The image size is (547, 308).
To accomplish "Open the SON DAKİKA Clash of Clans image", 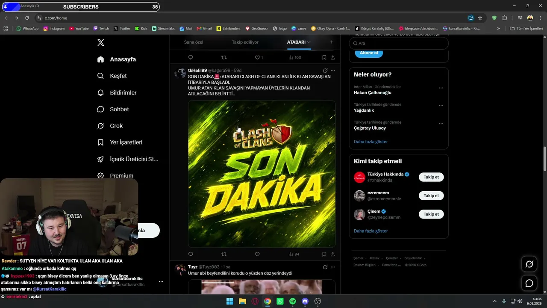I will pyautogui.click(x=262, y=174).
